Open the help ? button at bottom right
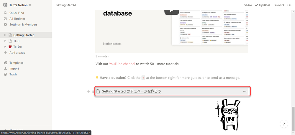This screenshot has width=295, height=135. (284, 124)
